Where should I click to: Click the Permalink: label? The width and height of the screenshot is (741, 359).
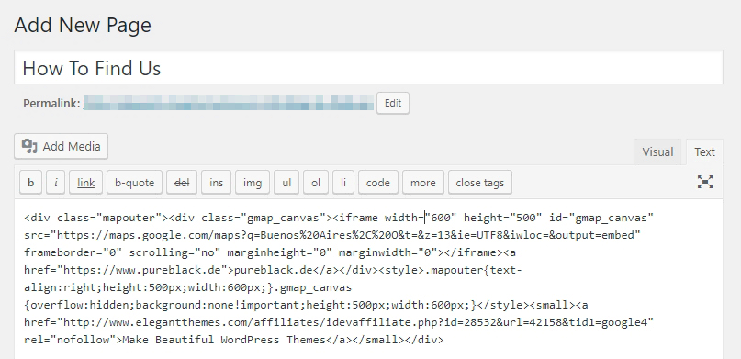pyautogui.click(x=51, y=104)
